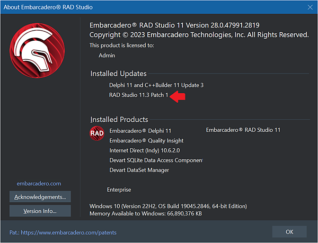
Task: Click Delphi 11 and C++Builder 11 Update 3
Action: (x=156, y=85)
